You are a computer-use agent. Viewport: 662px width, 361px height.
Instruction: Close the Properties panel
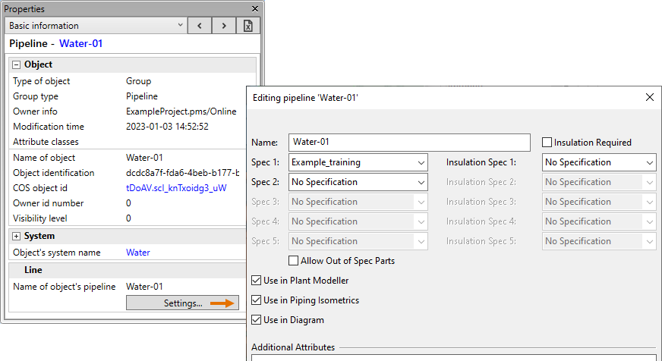click(254, 8)
